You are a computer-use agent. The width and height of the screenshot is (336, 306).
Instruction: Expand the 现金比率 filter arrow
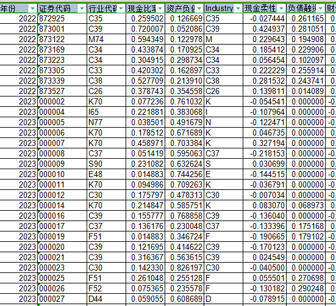coord(160,9)
